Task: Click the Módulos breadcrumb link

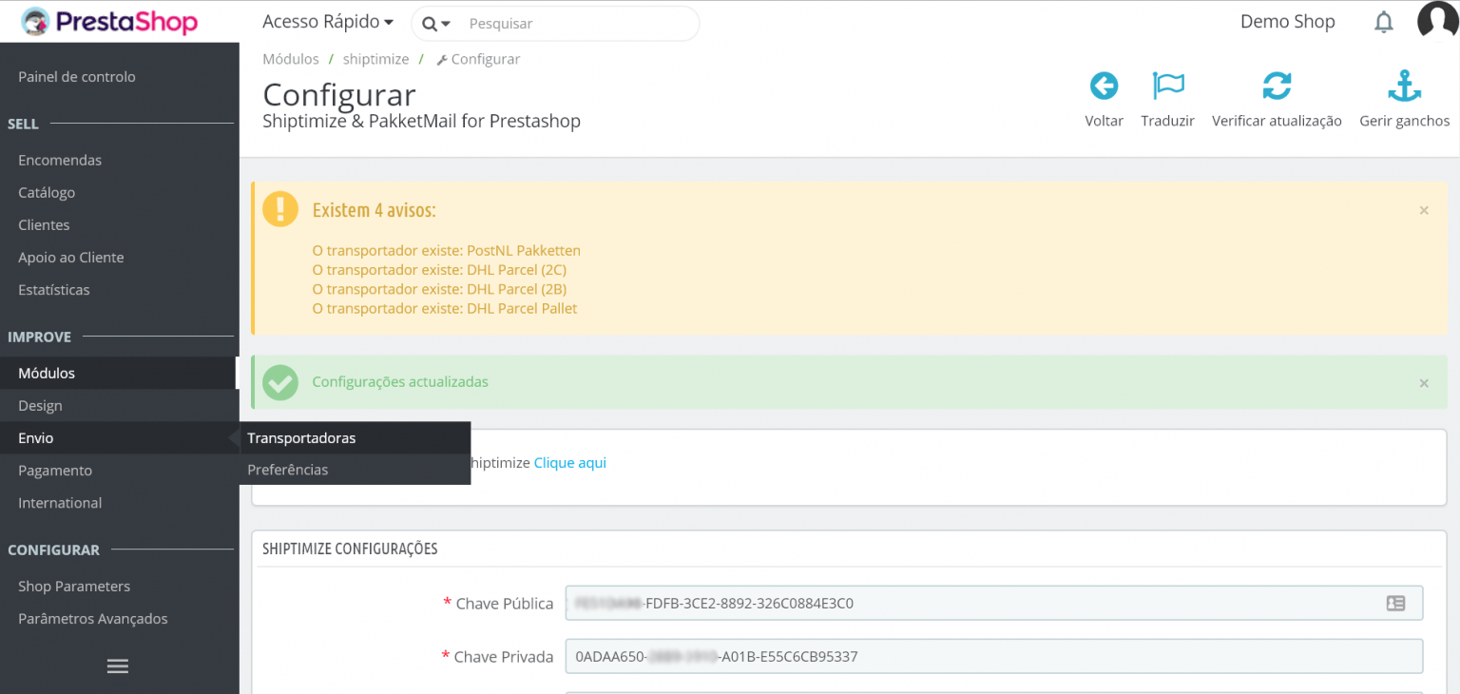Action: (291, 59)
